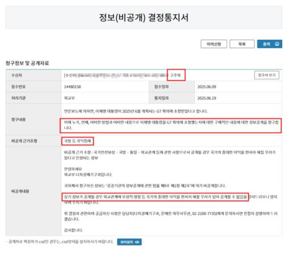
Task: Click the 수신자 row label
Action: (x=17, y=75)
